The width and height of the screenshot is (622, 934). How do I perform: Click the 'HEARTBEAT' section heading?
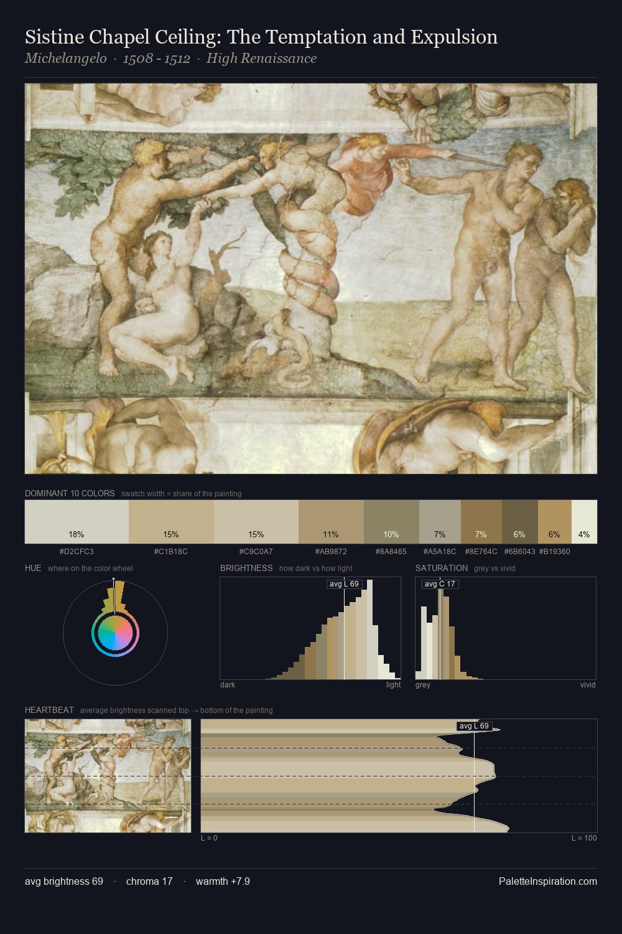(49, 710)
